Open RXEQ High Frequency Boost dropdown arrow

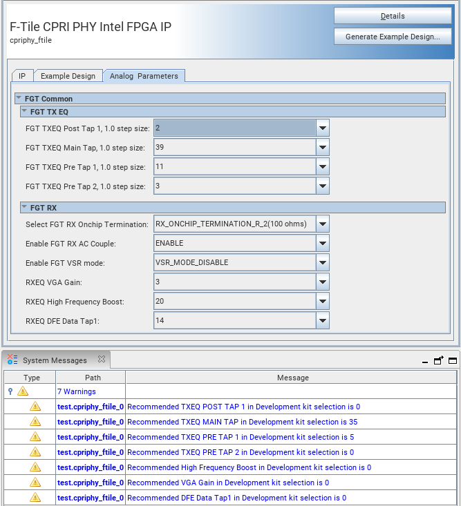322,302
